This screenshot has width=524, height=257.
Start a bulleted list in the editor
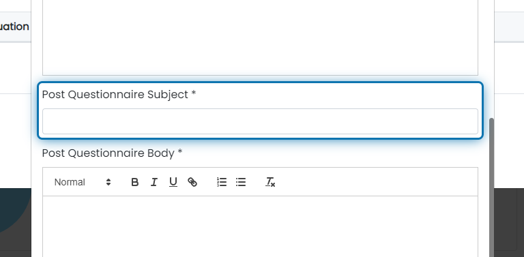241,182
